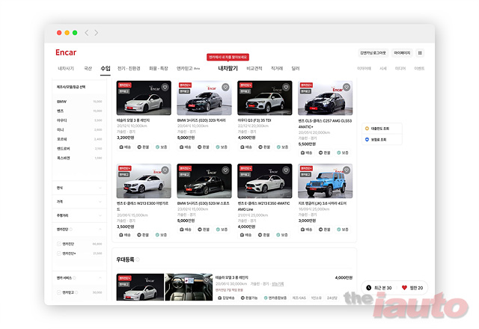Open the 내차사기 nav tab
Viewport: 479px width, 329px height.
[x=66, y=68]
